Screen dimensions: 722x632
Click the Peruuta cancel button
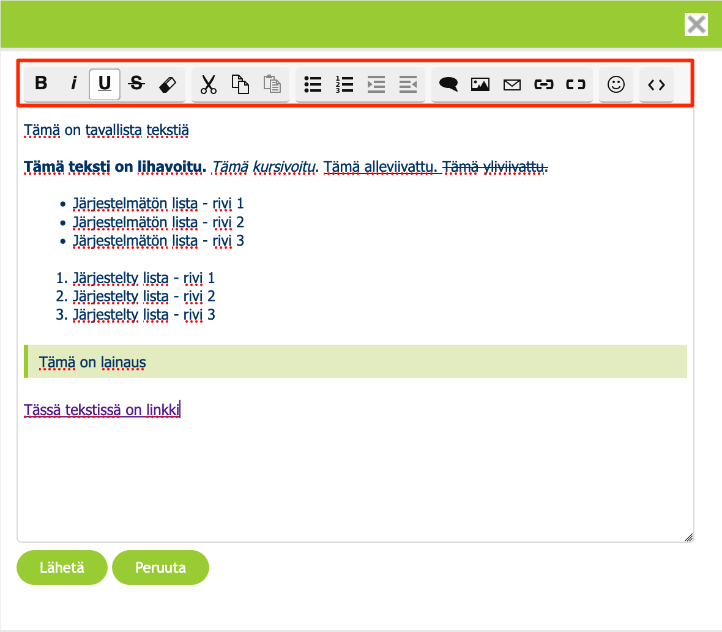coord(160,567)
